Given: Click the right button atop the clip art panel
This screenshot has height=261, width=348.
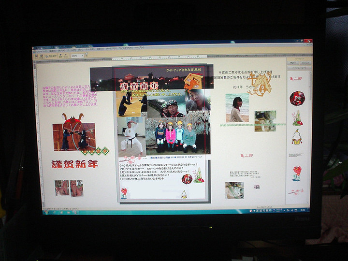Looking at the screenshot, I should tap(305, 63).
